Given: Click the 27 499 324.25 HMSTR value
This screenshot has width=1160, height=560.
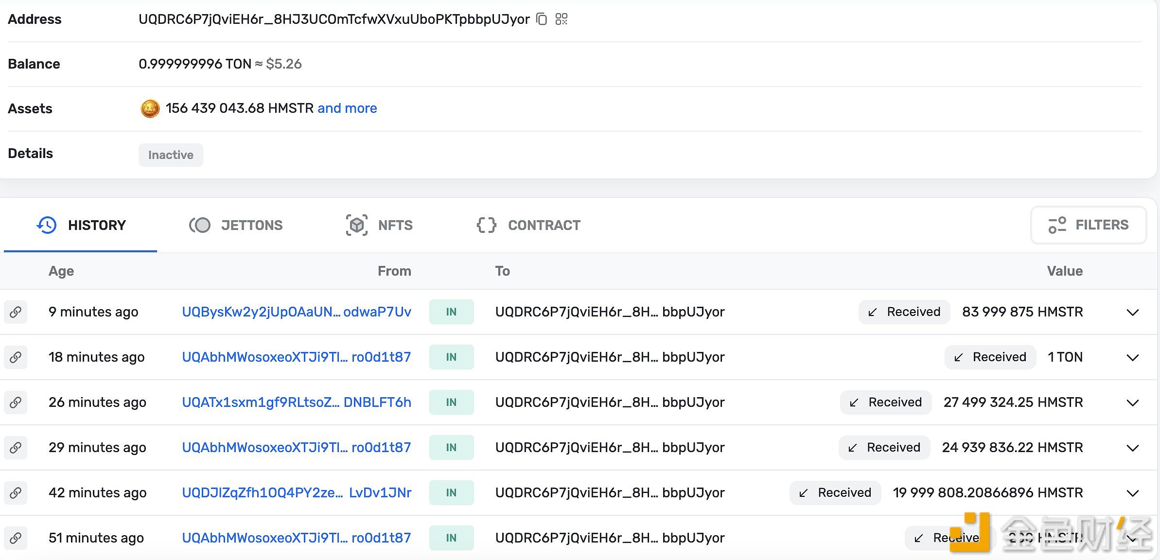Looking at the screenshot, I should pyautogui.click(x=1013, y=402).
